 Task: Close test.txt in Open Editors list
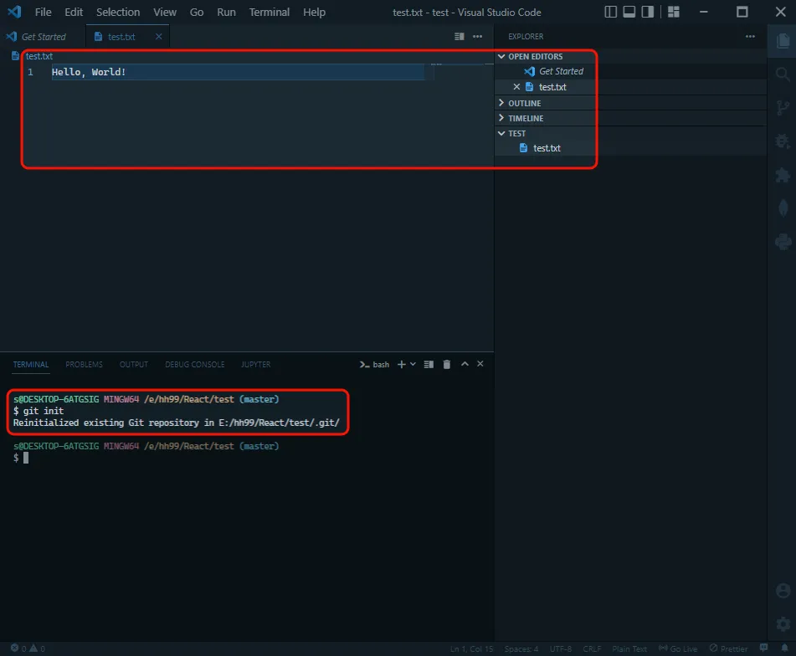click(516, 87)
